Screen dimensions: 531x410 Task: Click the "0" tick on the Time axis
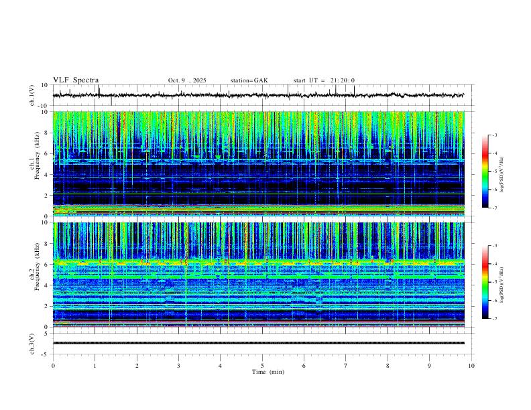[x=53, y=366]
